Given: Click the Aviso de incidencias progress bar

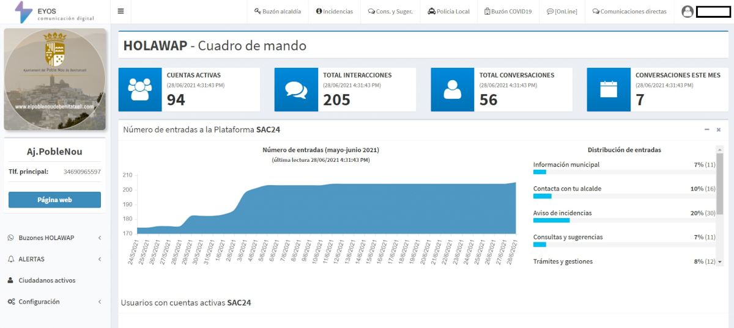Looking at the screenshot, I should coord(624,220).
